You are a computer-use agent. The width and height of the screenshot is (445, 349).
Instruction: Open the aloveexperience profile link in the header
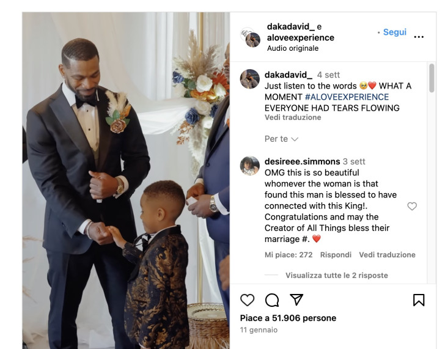coord(301,37)
